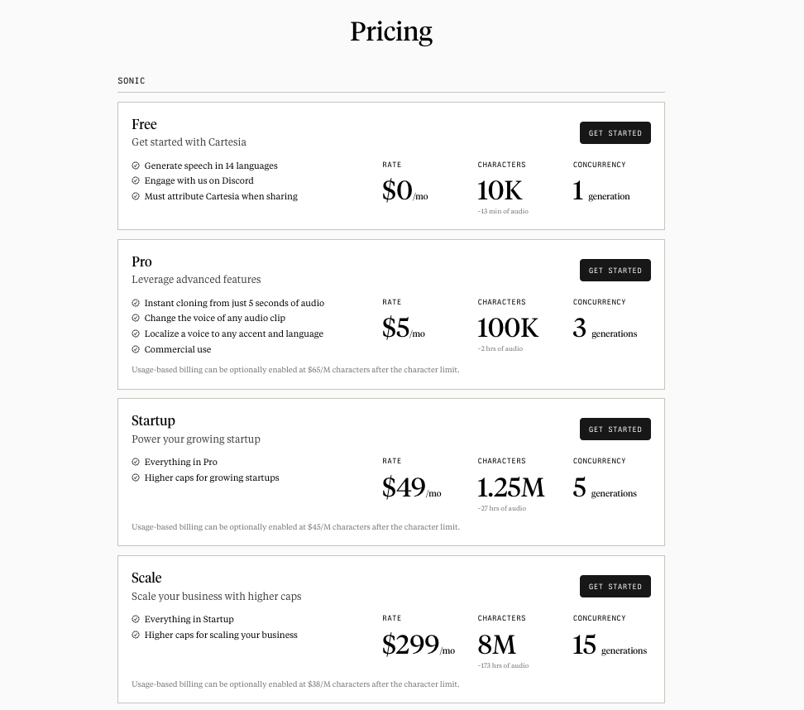The image size is (804, 710).
Task: Click checkmark icon next to Everything in Startup
Action: click(x=136, y=619)
